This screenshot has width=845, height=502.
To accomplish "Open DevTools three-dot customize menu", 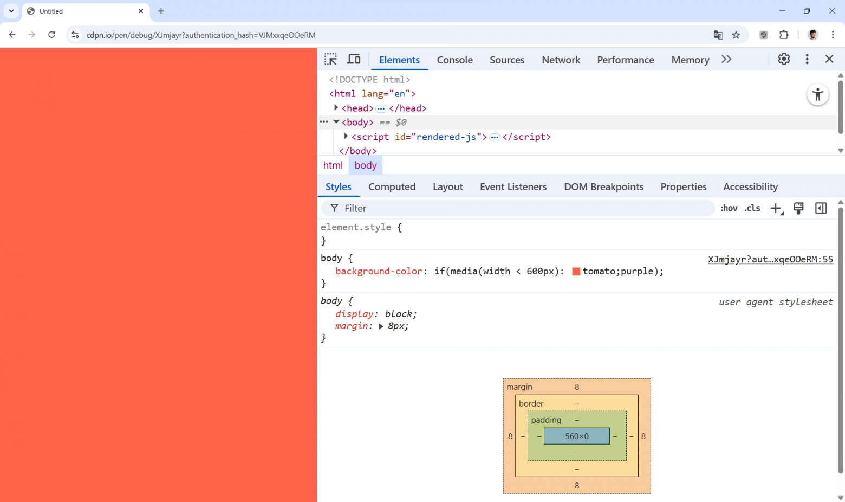I will pyautogui.click(x=807, y=59).
